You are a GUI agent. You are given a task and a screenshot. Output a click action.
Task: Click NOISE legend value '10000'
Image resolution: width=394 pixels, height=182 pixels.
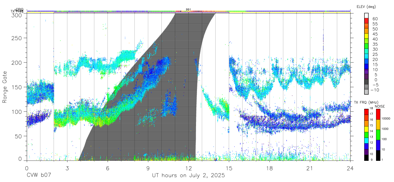pyautogui.click(x=386, y=118)
